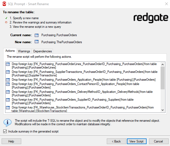This screenshot has width=170, height=146.
Task: Switch to the Dependencies tab
Action: pos(42,51)
